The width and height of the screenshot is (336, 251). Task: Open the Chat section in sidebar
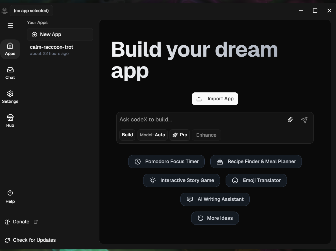click(10, 73)
